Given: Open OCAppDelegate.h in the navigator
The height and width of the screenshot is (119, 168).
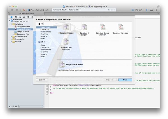Looking at the screenshot, I should tap(22, 27).
